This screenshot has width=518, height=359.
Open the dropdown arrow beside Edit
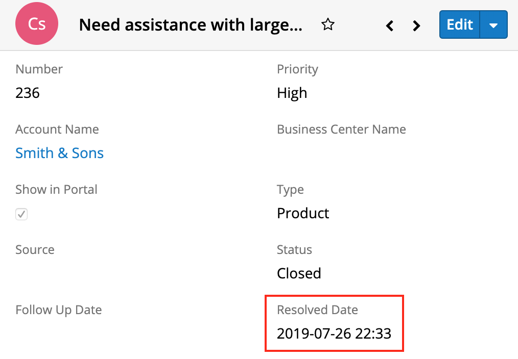coord(493,25)
